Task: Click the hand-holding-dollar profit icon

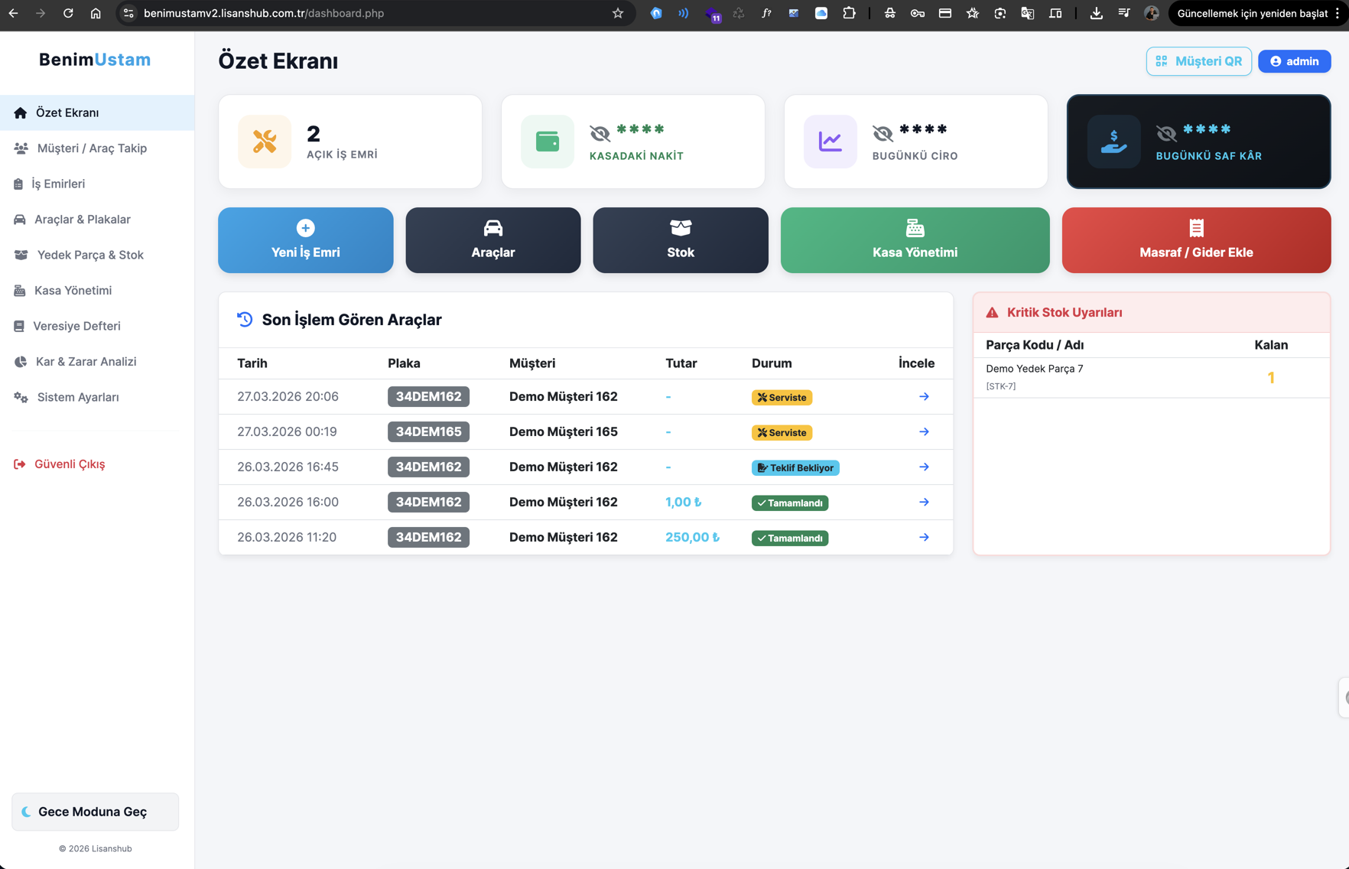Action: pyautogui.click(x=1113, y=142)
